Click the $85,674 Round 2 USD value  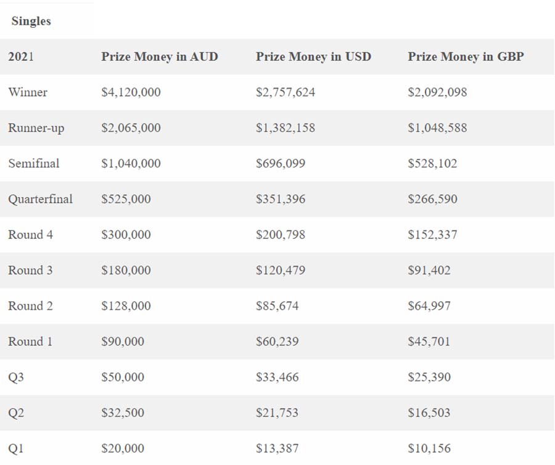pos(277,306)
